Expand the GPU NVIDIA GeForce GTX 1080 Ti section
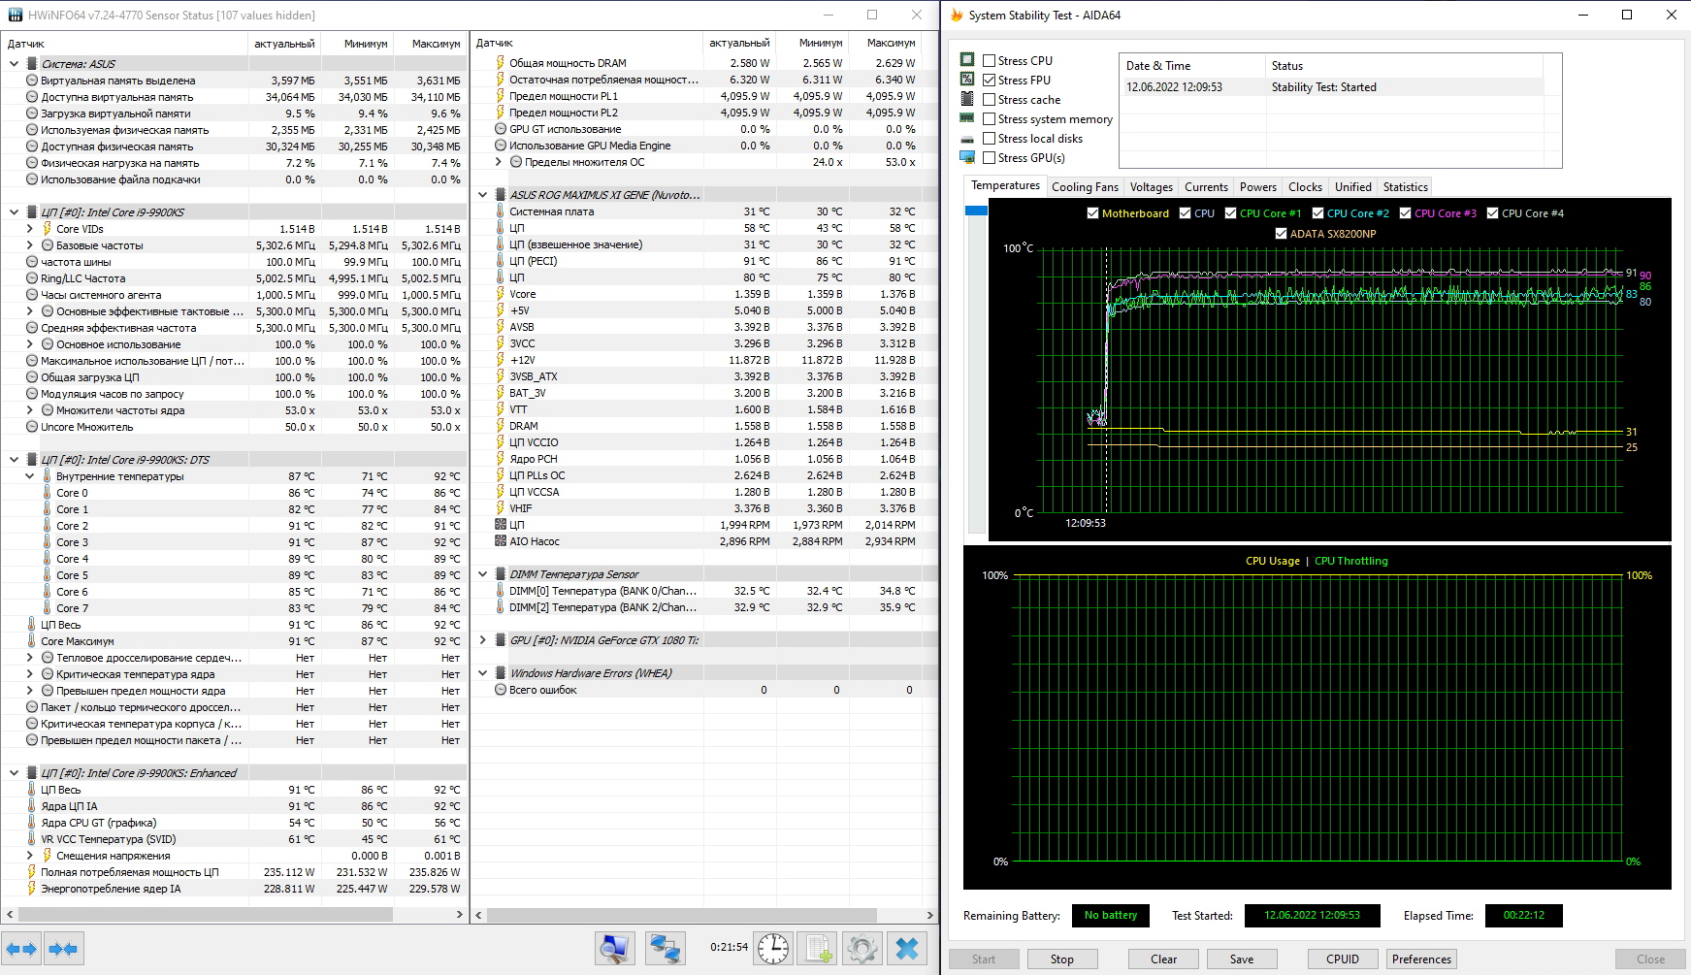The image size is (1691, 975). pyautogui.click(x=483, y=640)
